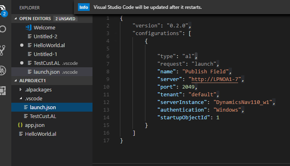The width and height of the screenshot is (290, 166).
Task: Expand the .alpackages folder
Action: point(21,89)
